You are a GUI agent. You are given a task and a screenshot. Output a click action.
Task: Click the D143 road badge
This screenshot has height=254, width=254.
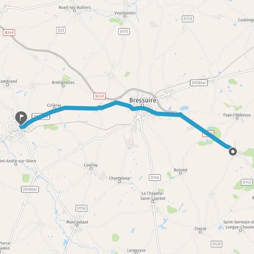[247, 182]
